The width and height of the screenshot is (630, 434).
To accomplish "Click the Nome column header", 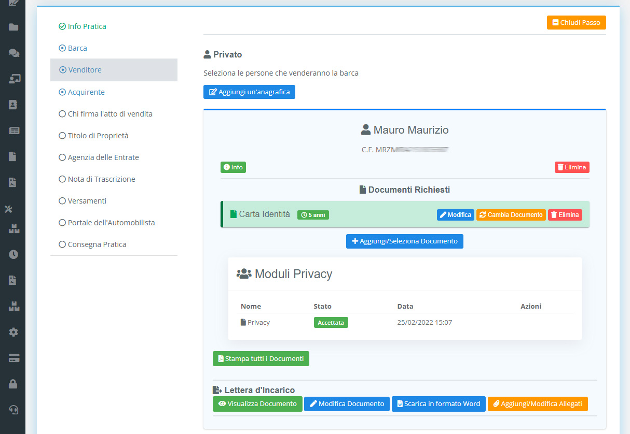I will click(251, 306).
